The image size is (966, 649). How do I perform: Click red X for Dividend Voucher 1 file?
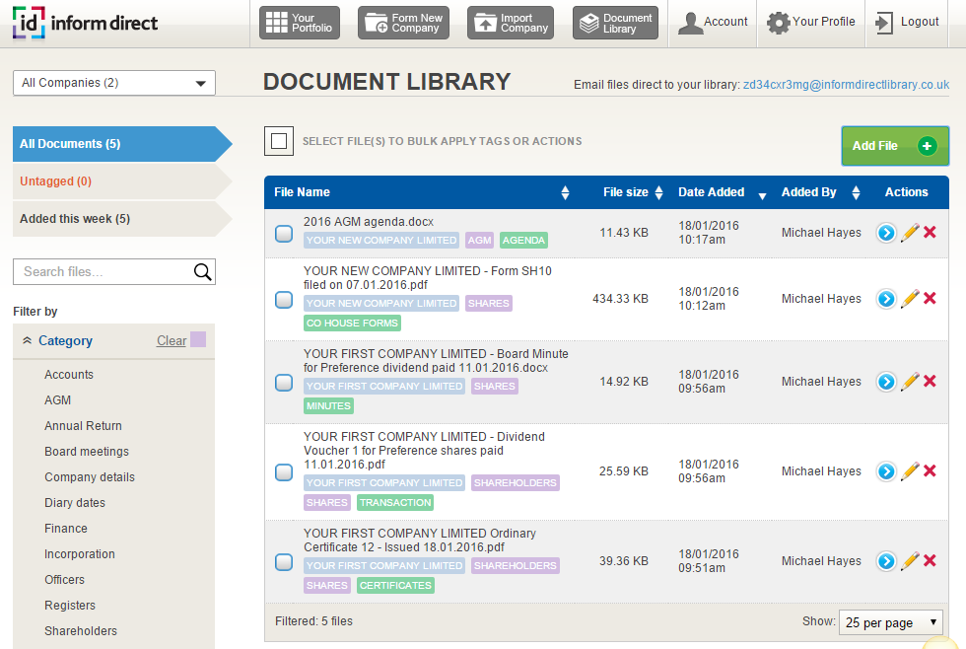click(930, 470)
